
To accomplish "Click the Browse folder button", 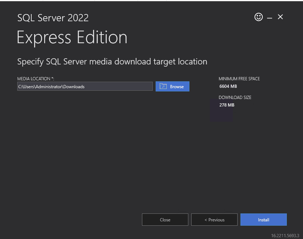I will click(x=173, y=86).
